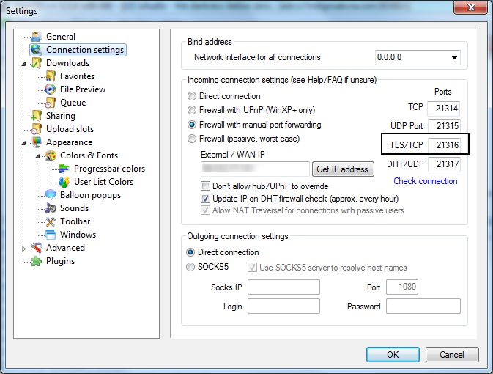This screenshot has height=374, width=493.
Task: Collapse the Downloads tree node
Action: pyautogui.click(x=24, y=64)
